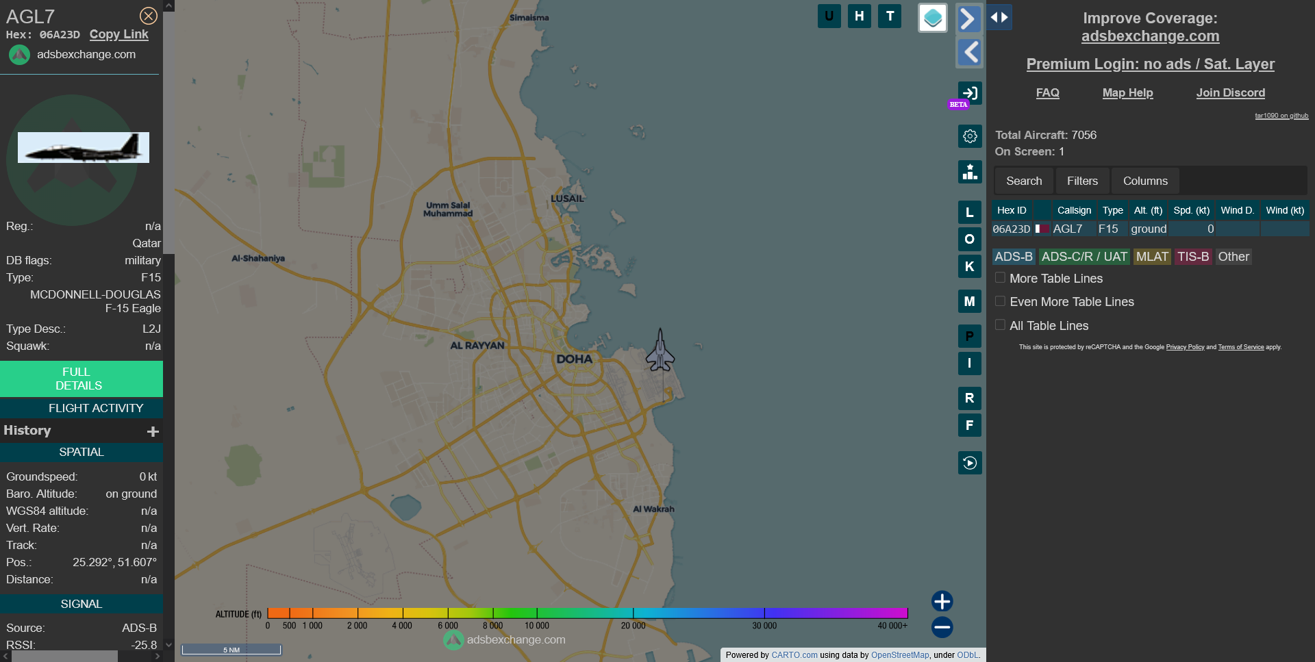
Task: Open Premium Login link
Action: (x=1150, y=64)
